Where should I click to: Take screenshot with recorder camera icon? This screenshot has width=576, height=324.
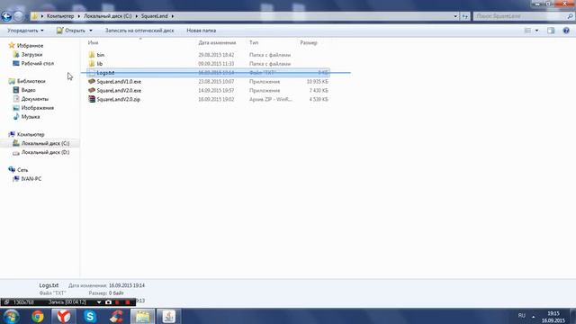pyautogui.click(x=108, y=302)
